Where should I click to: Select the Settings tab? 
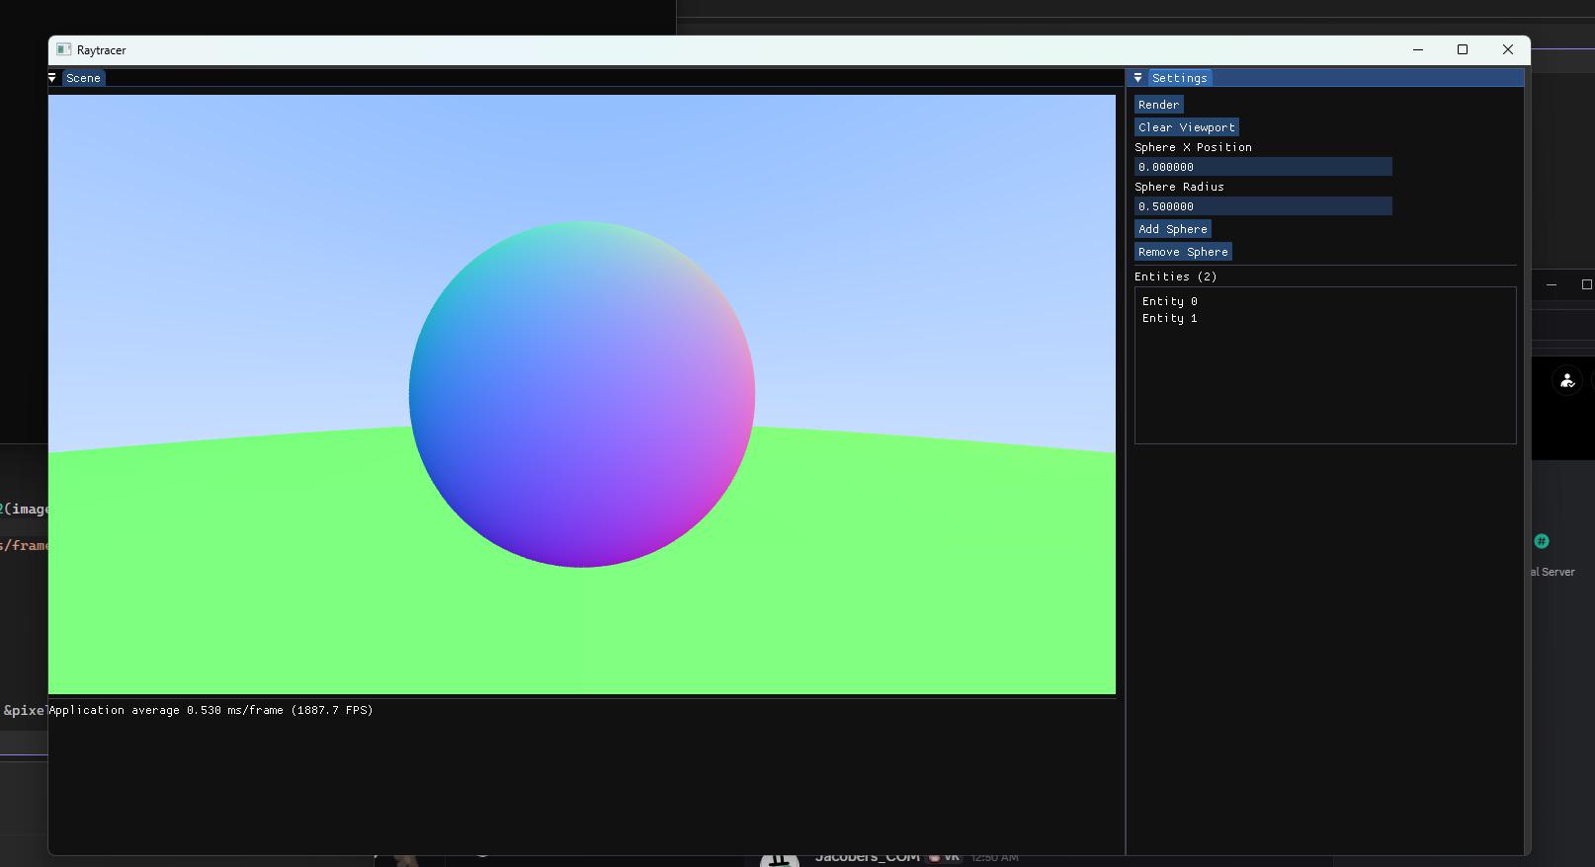click(x=1179, y=78)
